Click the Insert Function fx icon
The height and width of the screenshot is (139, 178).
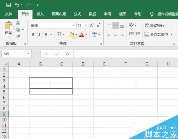click(x=67, y=54)
